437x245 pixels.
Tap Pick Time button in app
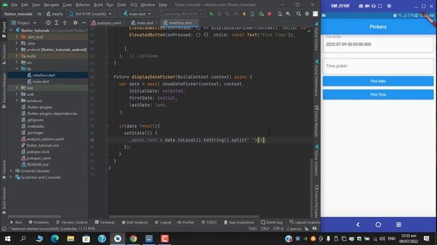tap(378, 95)
